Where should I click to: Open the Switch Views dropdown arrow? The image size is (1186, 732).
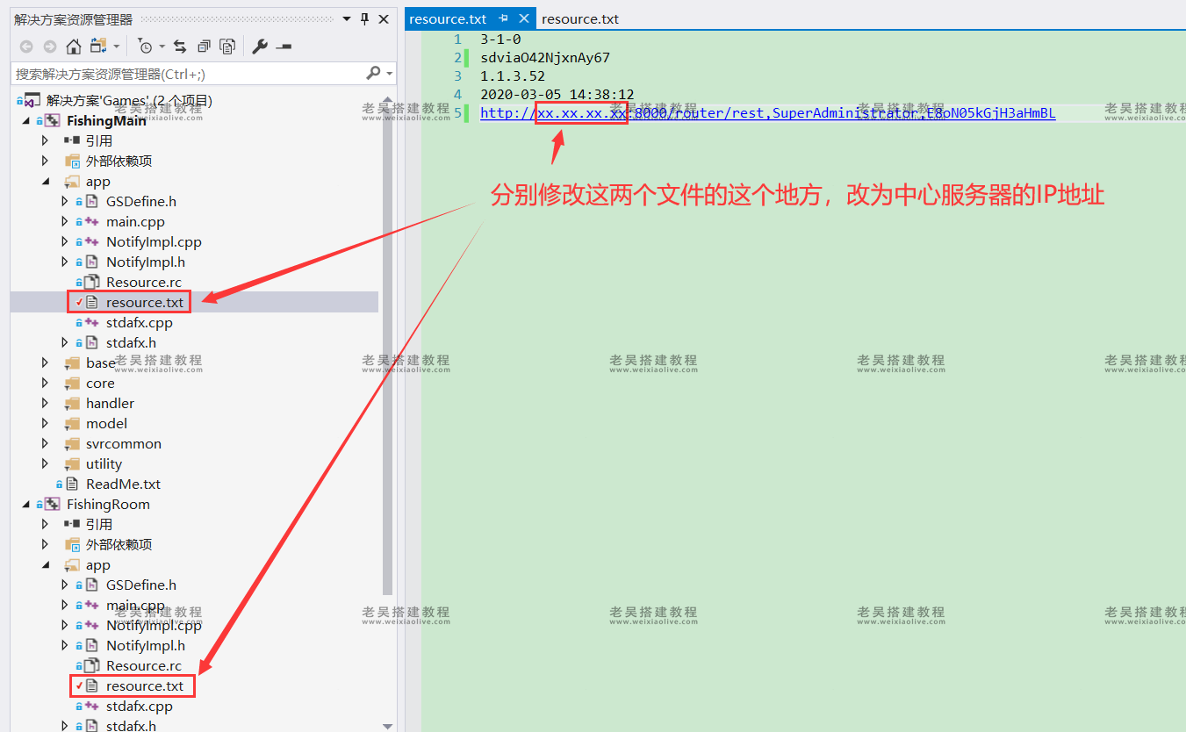117,47
